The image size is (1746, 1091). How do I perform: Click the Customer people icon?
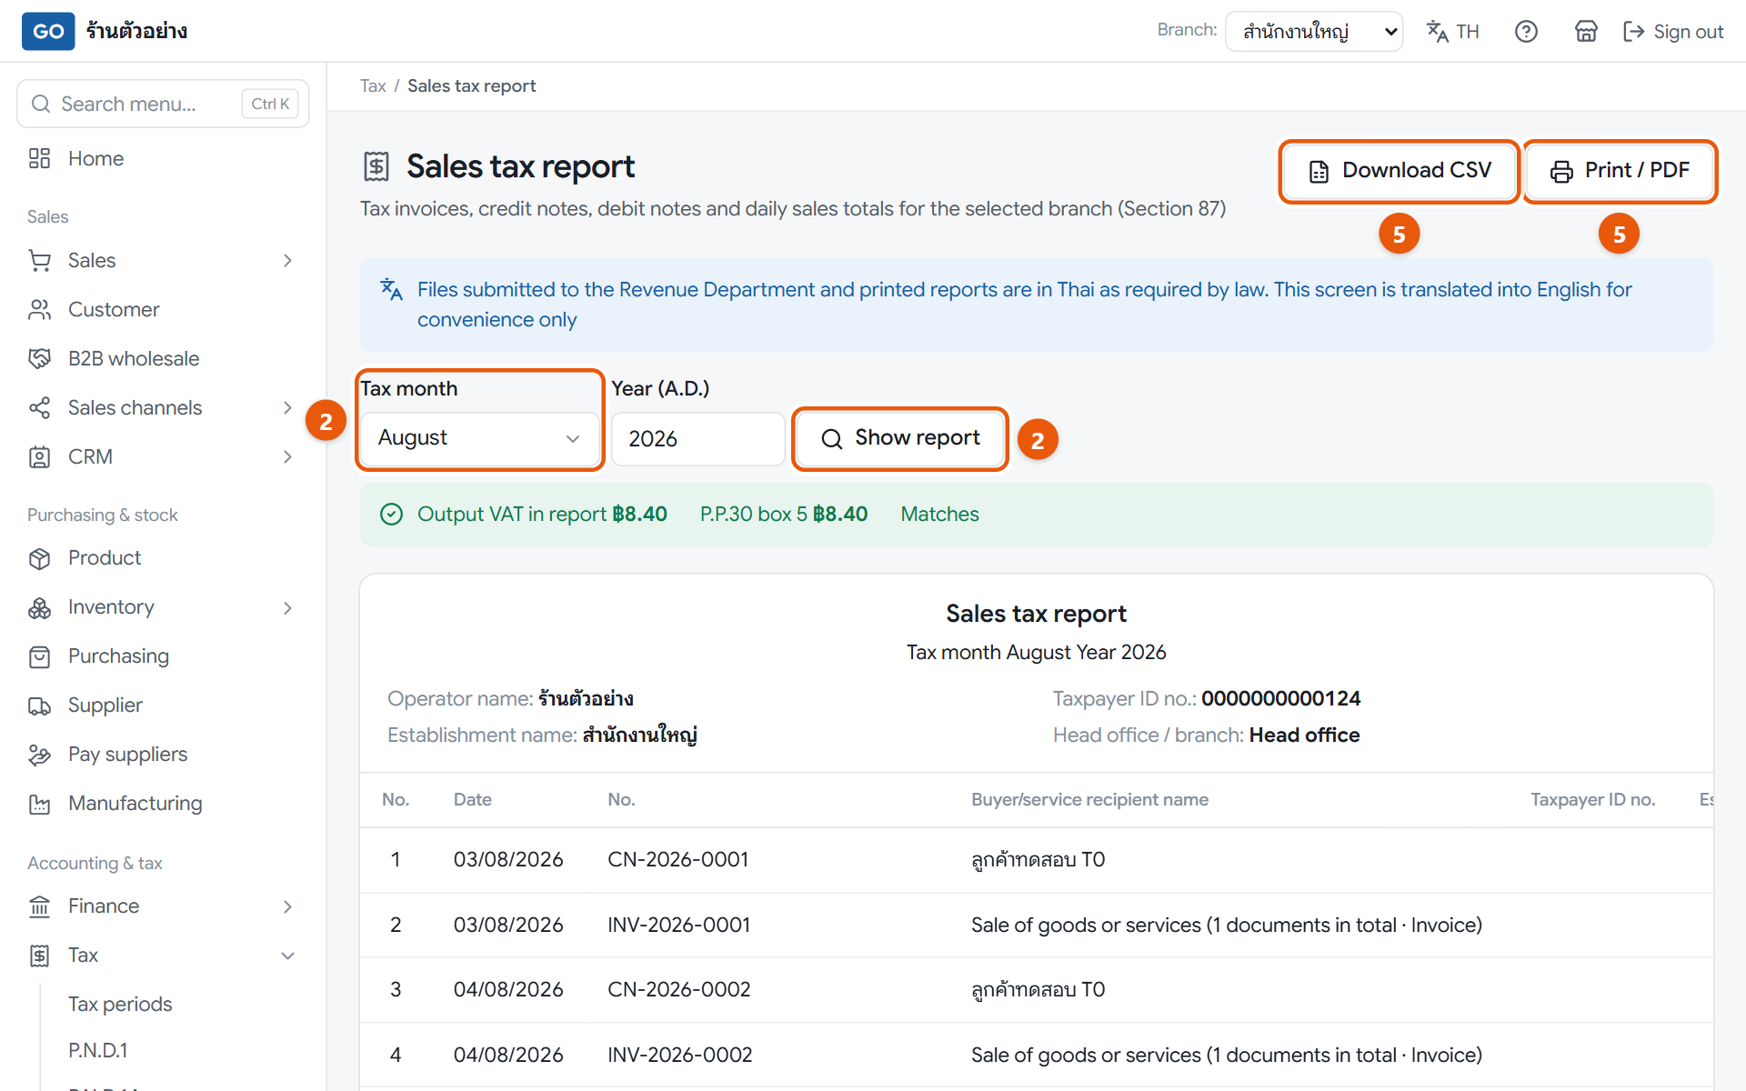point(39,310)
